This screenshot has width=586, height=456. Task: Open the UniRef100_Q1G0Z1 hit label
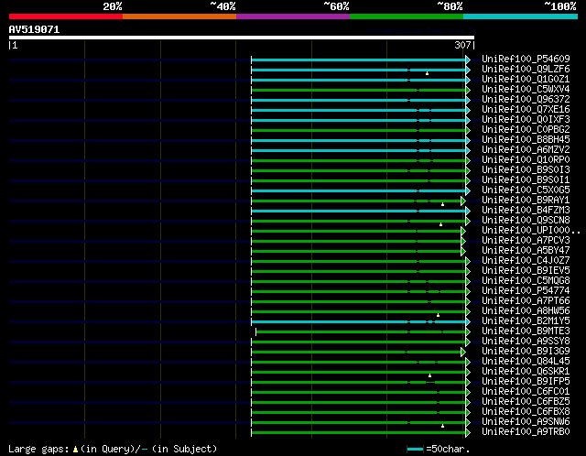[525, 80]
